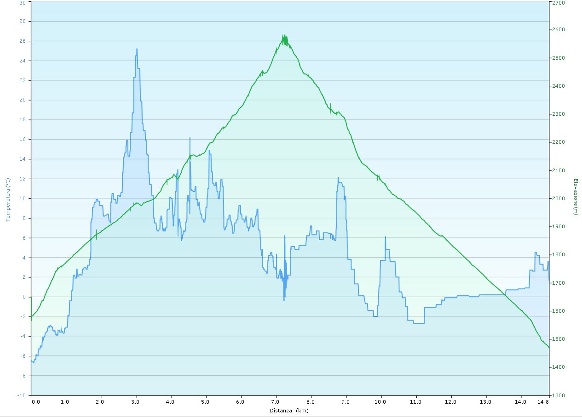Image resolution: width=582 pixels, height=417 pixels.
Task: Click the -10 tick on temperature axis
Action: click(22, 395)
